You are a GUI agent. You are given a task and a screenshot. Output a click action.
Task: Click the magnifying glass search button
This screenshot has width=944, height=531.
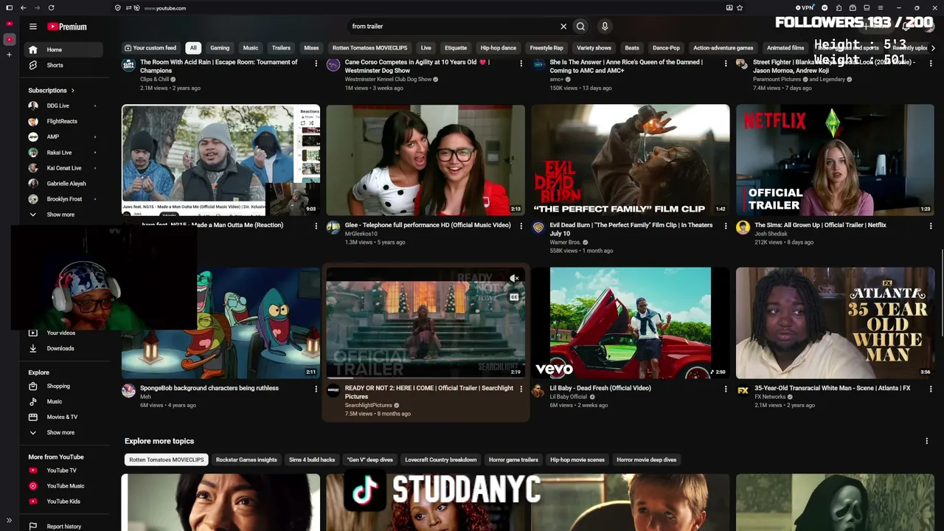coord(580,27)
